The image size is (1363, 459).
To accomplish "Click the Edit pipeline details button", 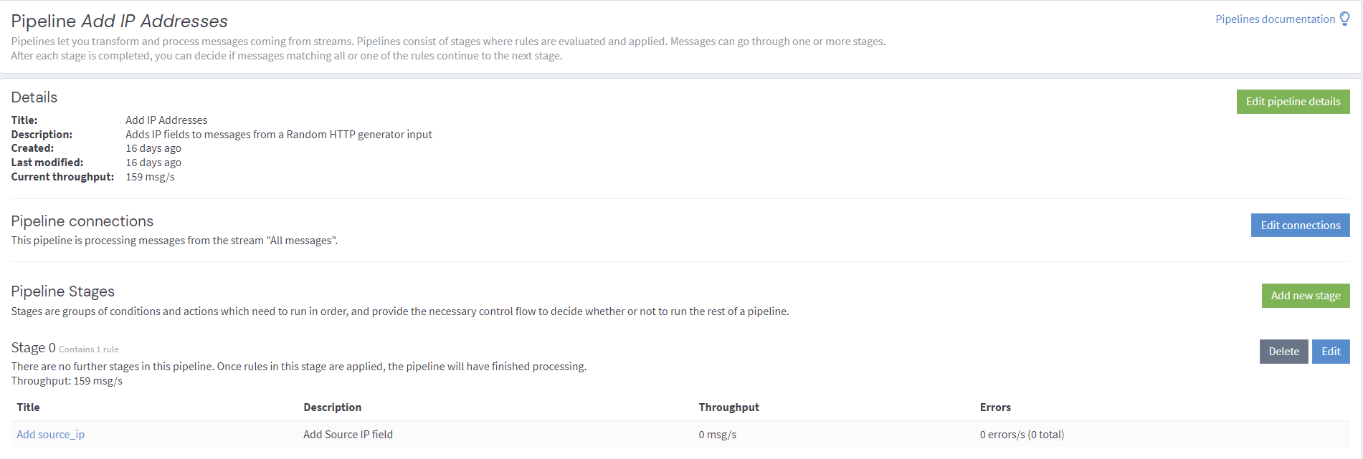I will click(1293, 102).
